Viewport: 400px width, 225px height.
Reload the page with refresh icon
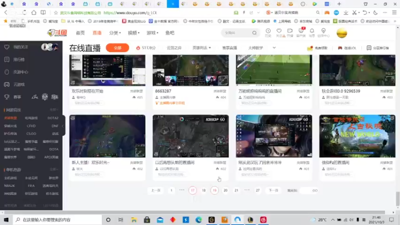24,12
